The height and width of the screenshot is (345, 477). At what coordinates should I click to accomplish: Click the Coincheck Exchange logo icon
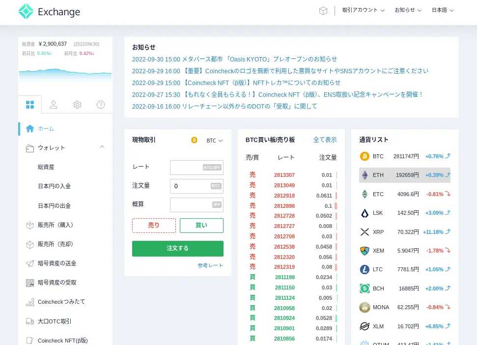[26, 11]
